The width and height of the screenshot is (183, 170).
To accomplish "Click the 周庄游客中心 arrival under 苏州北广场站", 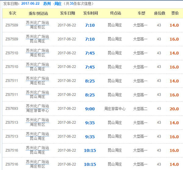I will click(x=37, y=111).
